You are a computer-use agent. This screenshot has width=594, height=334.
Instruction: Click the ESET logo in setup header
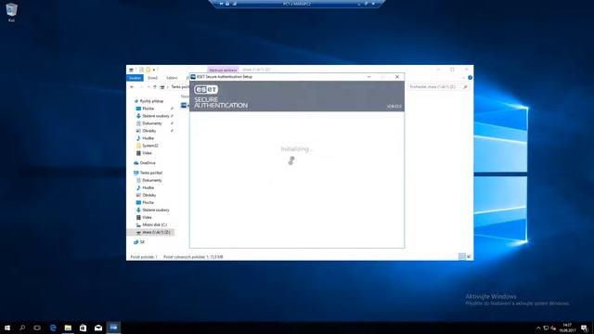(x=206, y=90)
